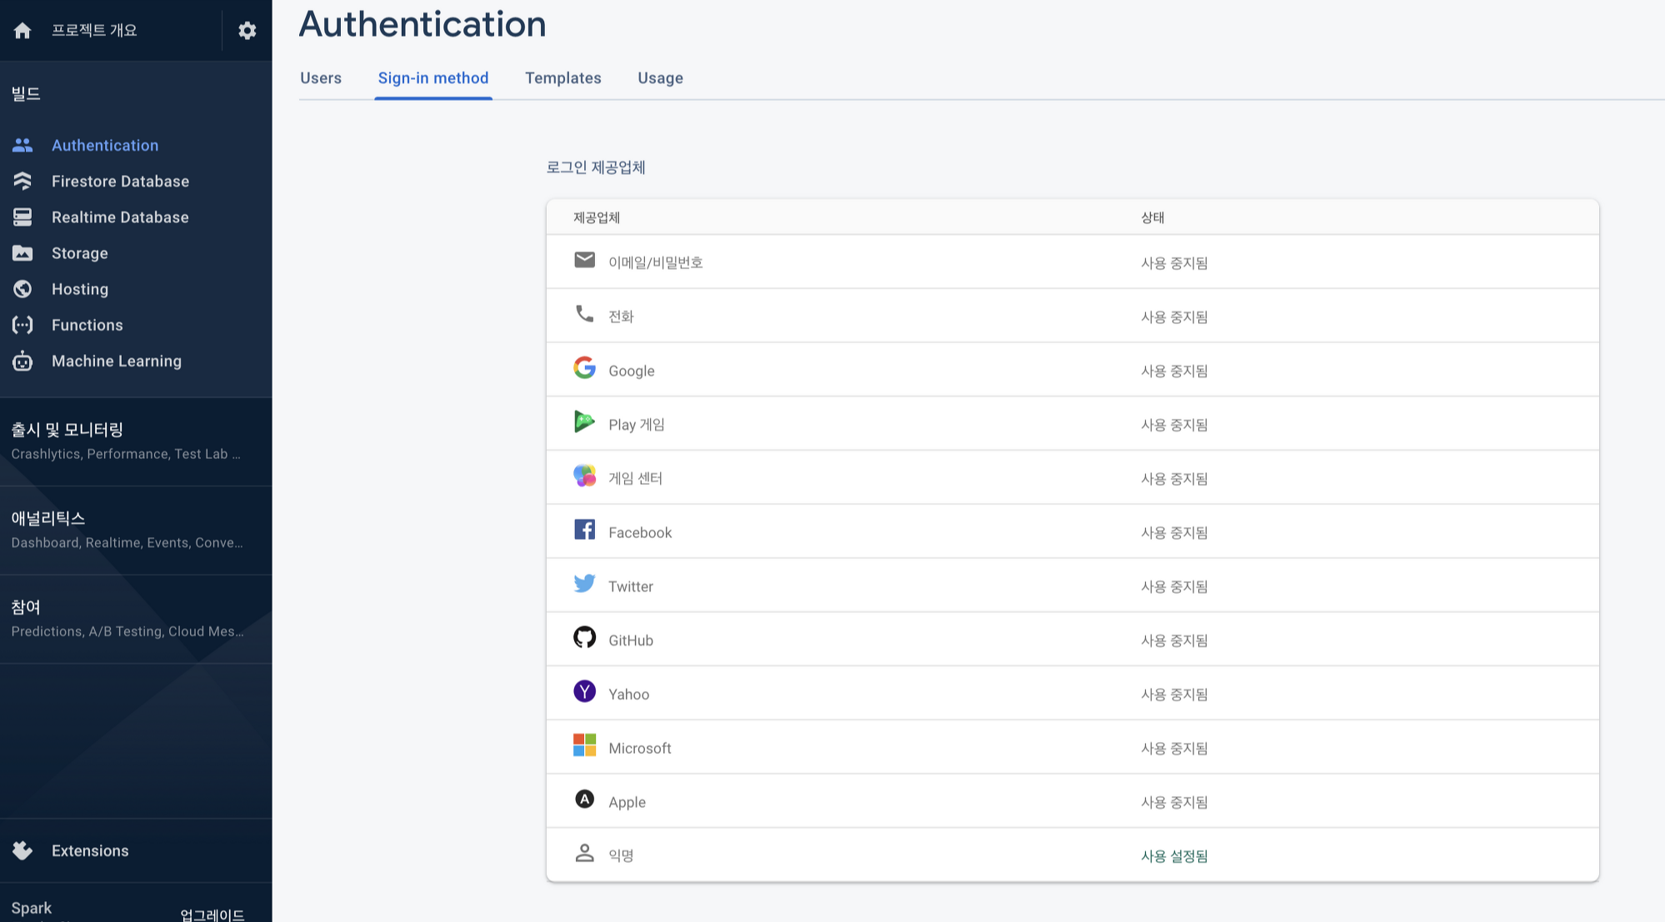
Task: Open the Facebook provider row
Action: click(1072, 531)
